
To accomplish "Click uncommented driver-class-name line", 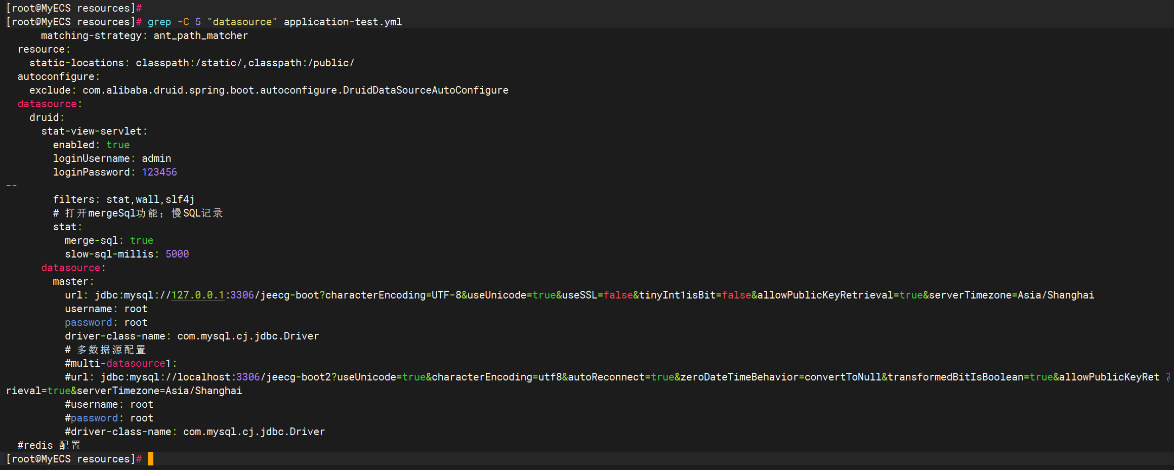I will click(x=192, y=336).
